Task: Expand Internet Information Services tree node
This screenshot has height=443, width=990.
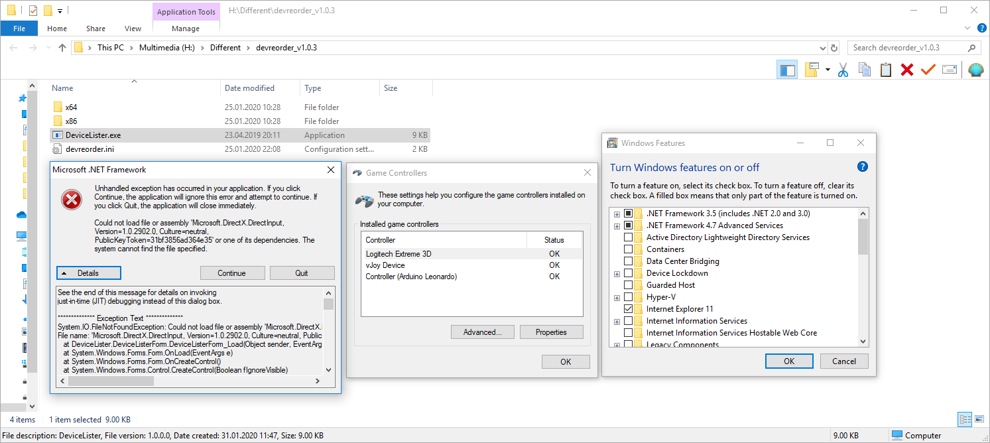Action: pos(617,322)
